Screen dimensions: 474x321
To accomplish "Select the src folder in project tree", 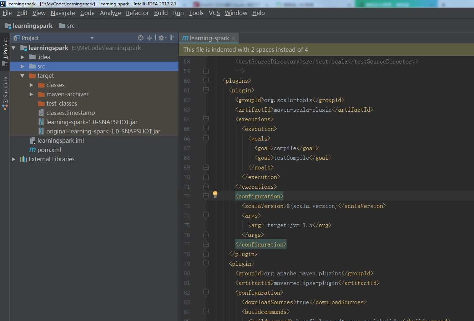I will tap(94, 66).
